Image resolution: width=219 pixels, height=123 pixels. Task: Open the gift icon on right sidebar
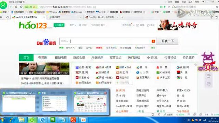point(208,76)
